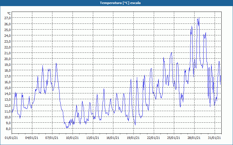Screen dimensions: 233x145
Task: Select the 19/01/21 date label
Action: coord(133,138)
